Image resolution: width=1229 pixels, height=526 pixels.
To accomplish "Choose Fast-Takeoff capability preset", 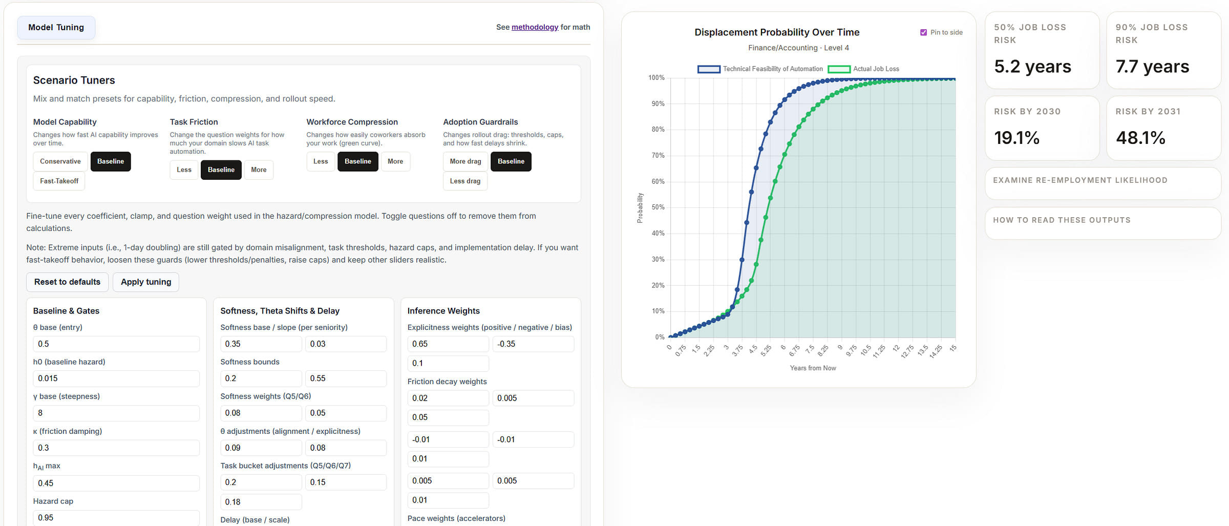I will tap(58, 181).
